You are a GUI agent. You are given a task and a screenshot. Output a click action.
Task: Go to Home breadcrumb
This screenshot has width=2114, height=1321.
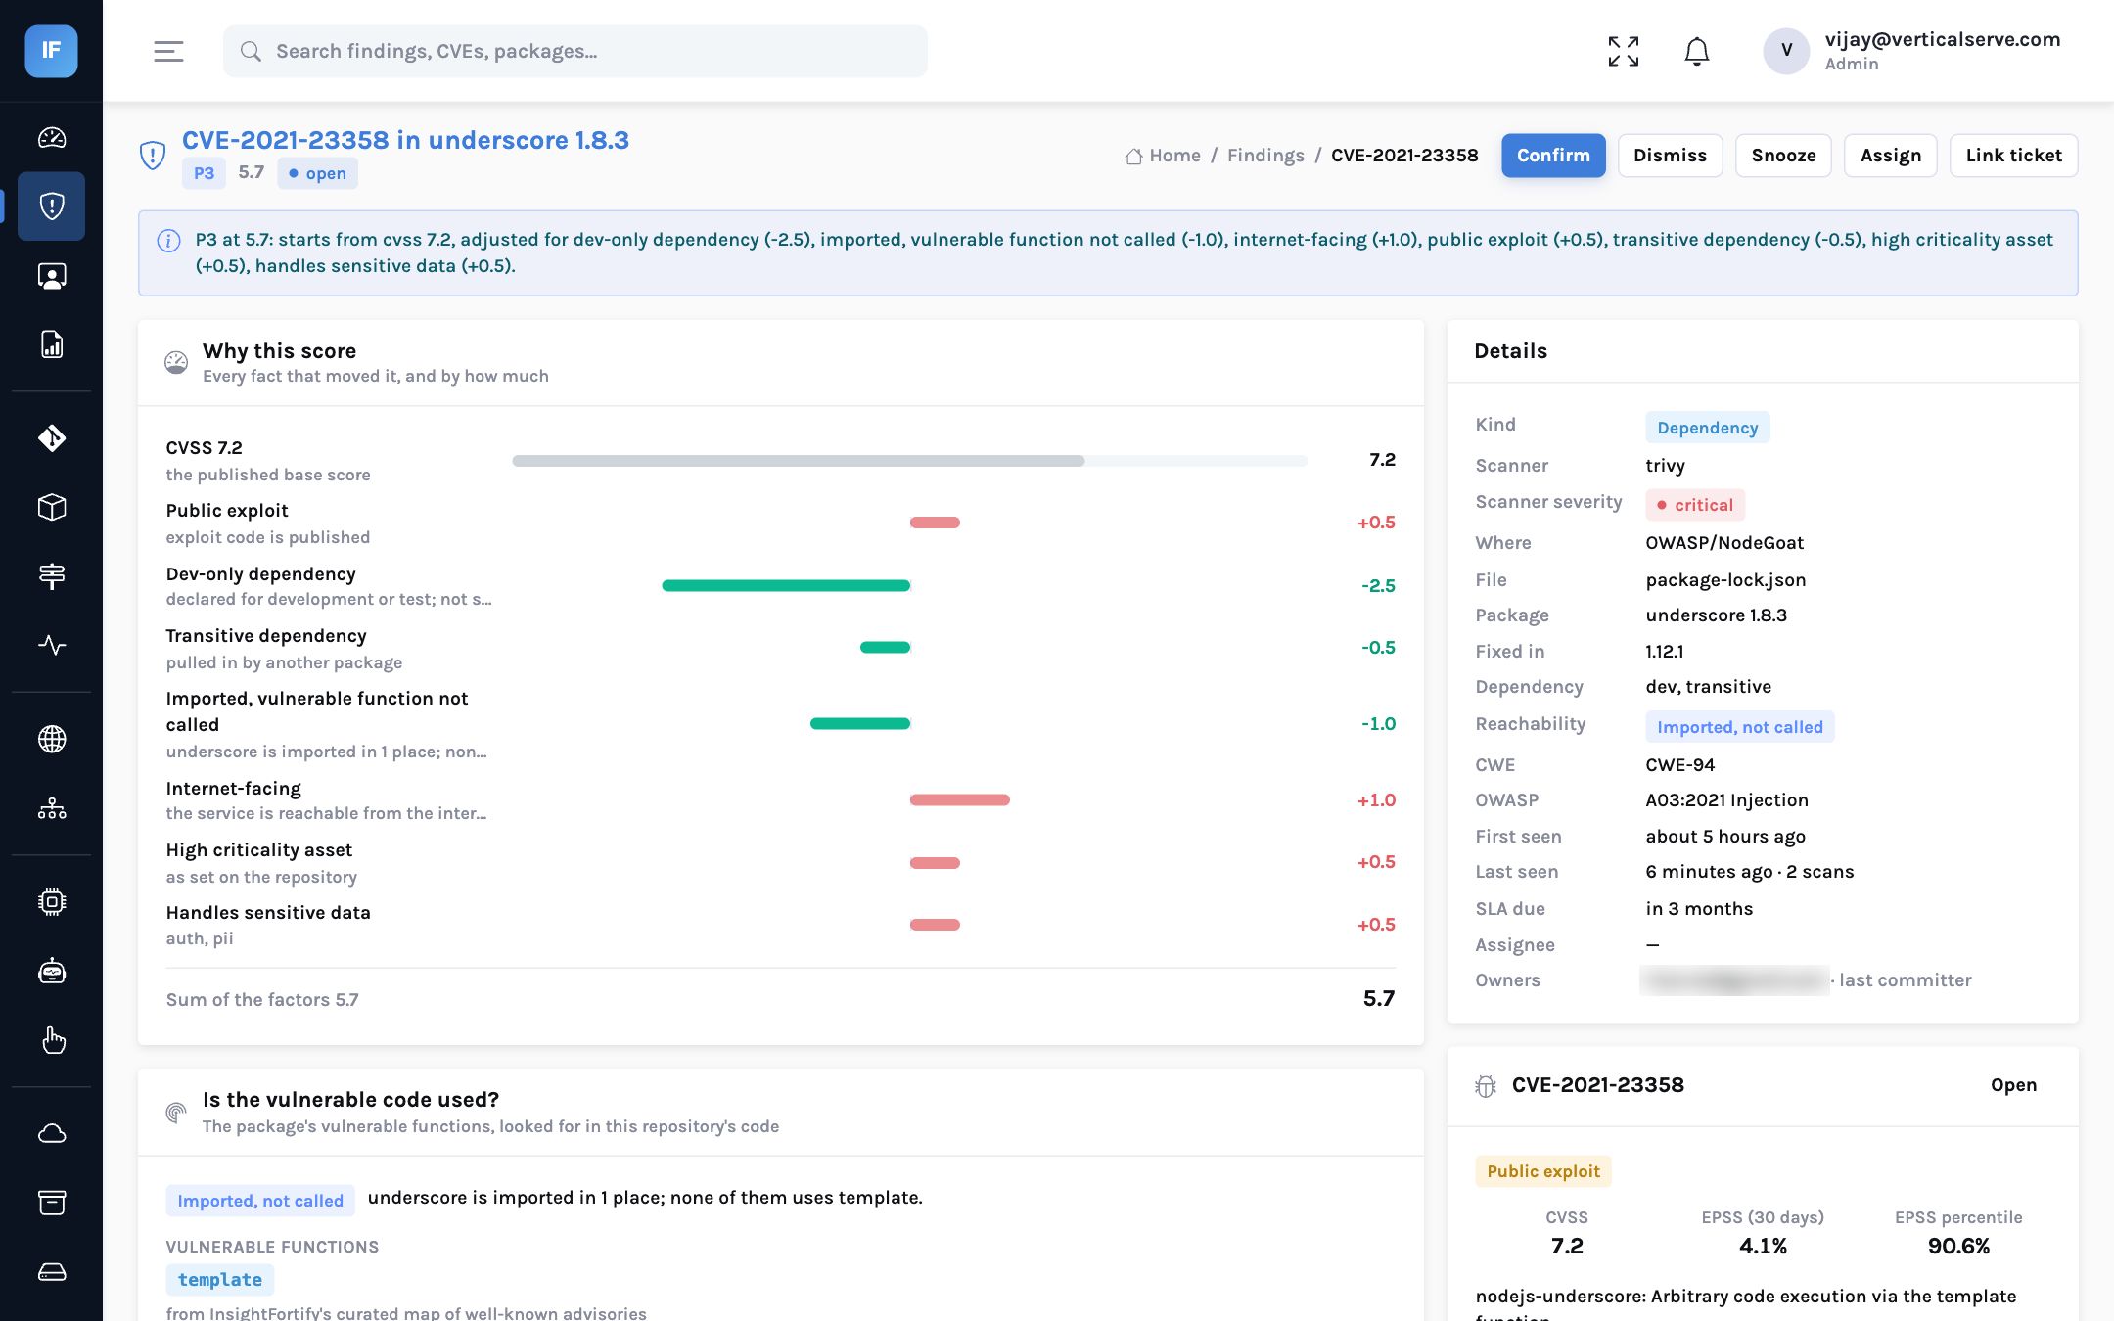1164,156
